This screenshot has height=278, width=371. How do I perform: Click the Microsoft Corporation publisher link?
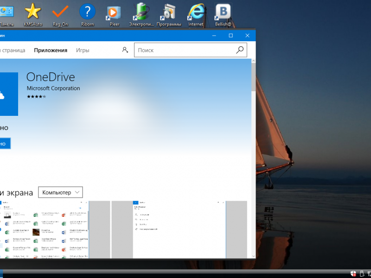(53, 88)
